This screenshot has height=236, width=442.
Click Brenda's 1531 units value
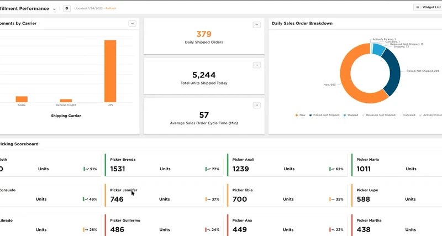tap(118, 169)
